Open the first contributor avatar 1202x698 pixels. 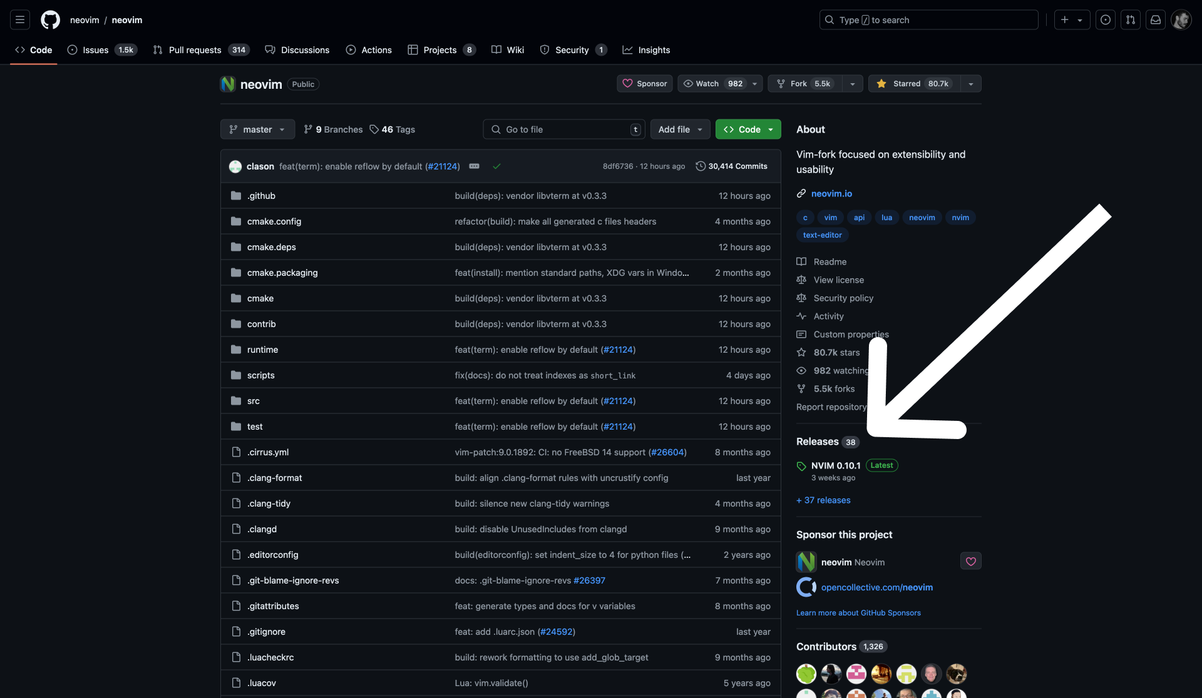[806, 674]
